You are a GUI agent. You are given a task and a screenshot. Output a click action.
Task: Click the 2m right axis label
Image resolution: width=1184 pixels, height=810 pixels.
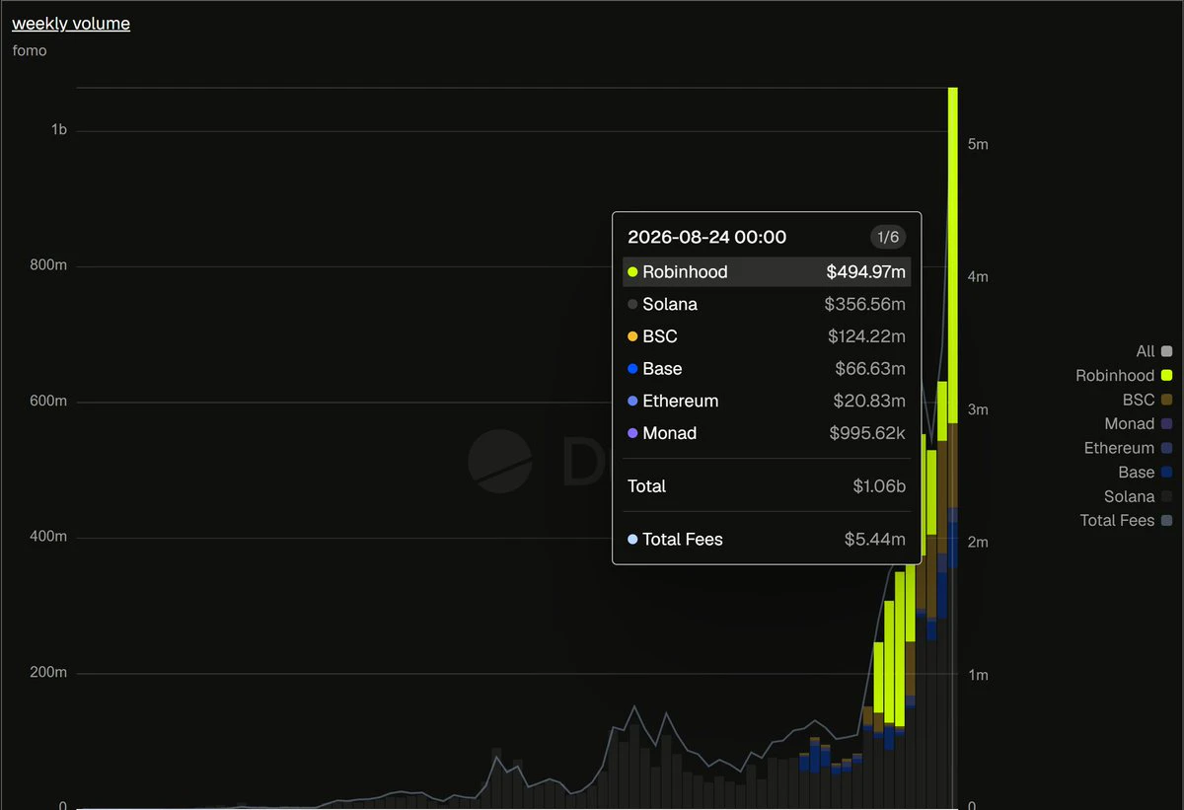(x=978, y=543)
